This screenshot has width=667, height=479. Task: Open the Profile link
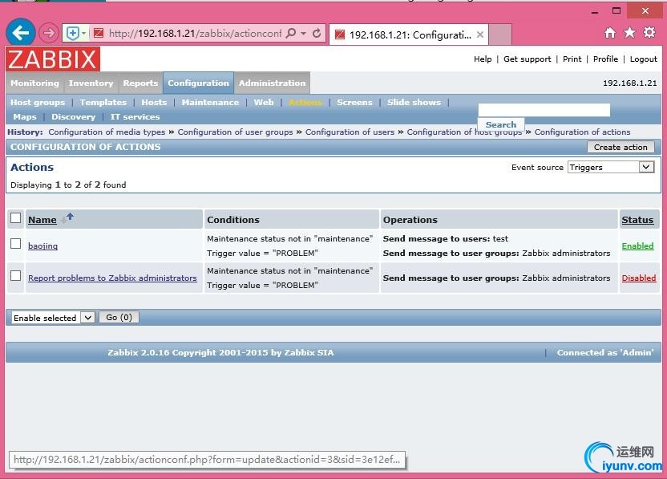605,59
